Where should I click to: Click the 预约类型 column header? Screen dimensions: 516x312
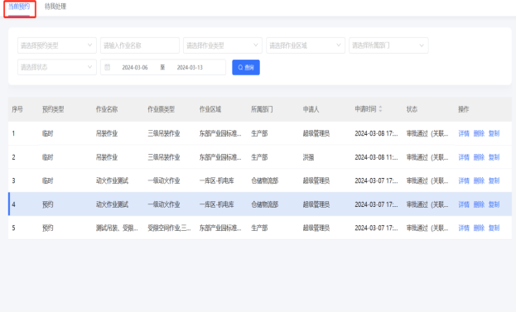[53, 109]
